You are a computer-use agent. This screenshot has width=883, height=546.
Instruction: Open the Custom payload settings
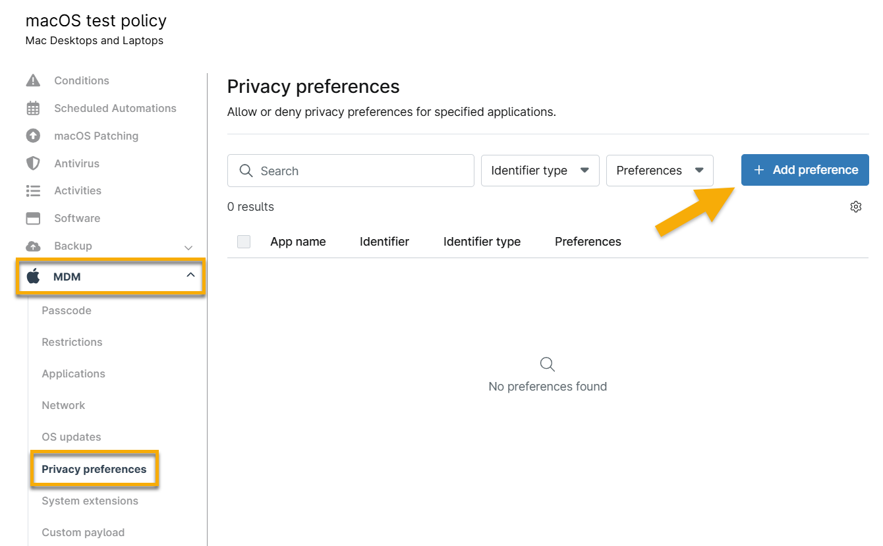coord(83,532)
